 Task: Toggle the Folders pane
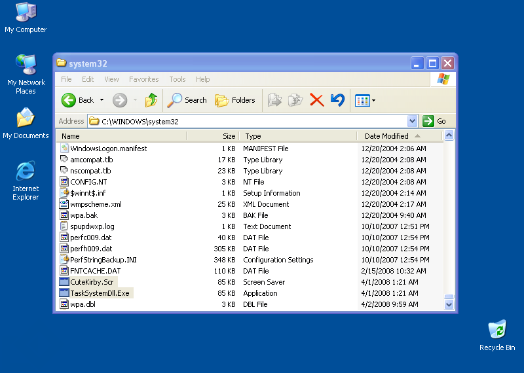(235, 100)
